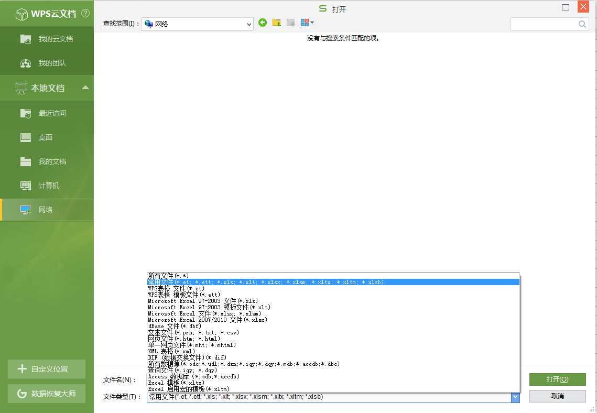
Task: Click the search input field
Action: pyautogui.click(x=544, y=24)
